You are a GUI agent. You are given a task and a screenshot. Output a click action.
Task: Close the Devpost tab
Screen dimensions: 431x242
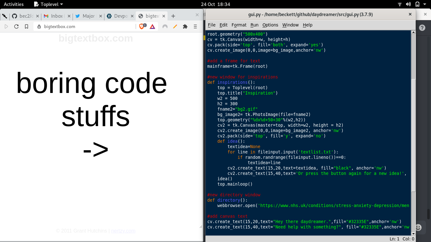coord(133,16)
